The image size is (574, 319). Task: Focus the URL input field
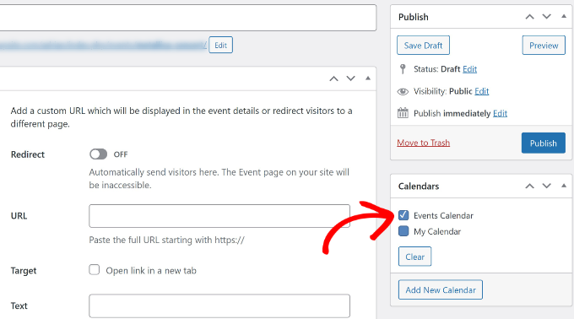tap(219, 216)
